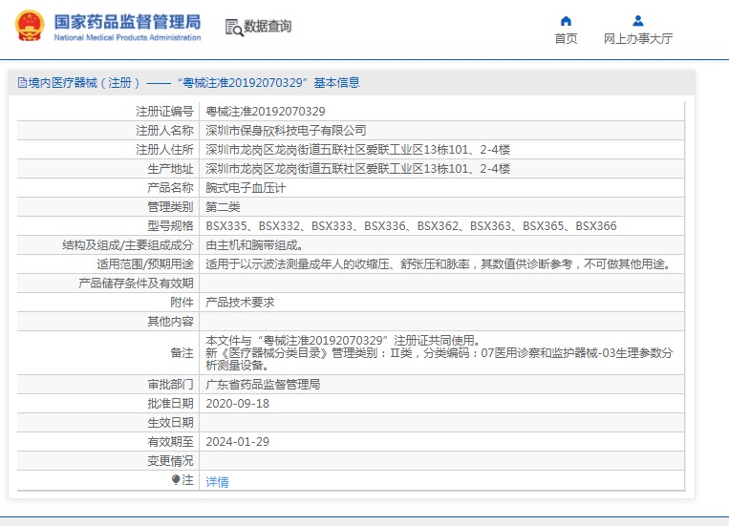Screen dimensions: 729x526
Task: Click the 首页 home icon
Action: coord(566,21)
